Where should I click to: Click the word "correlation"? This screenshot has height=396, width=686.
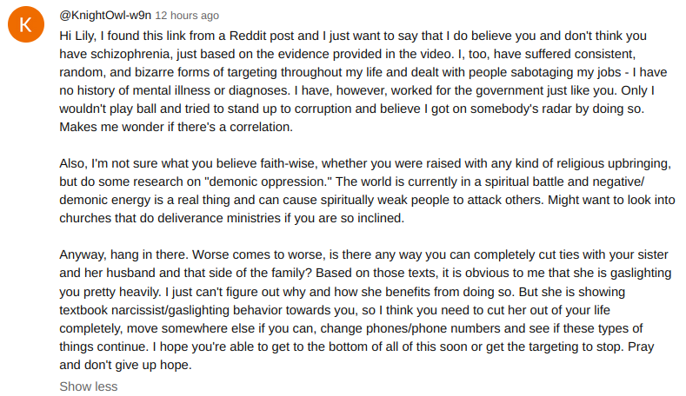pyautogui.click(x=263, y=128)
